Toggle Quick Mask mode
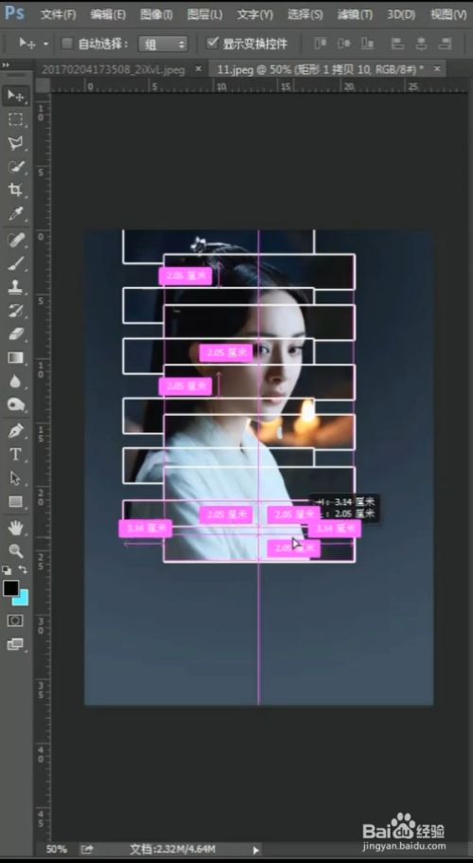 pyautogui.click(x=15, y=620)
